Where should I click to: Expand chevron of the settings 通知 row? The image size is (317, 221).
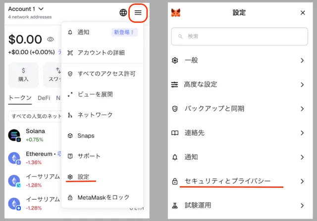tap(302, 157)
